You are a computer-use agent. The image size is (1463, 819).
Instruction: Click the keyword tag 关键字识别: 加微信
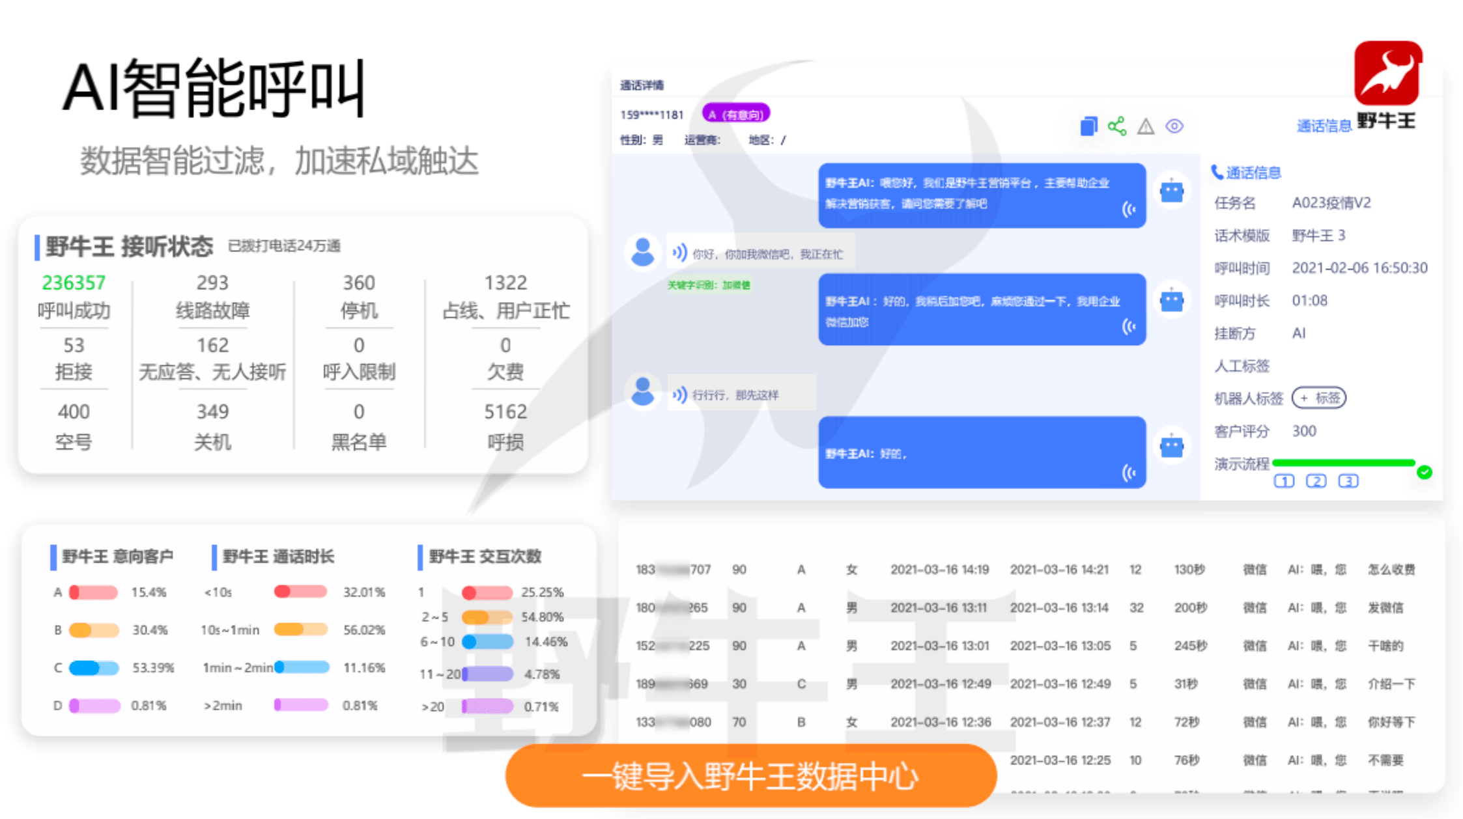(709, 285)
